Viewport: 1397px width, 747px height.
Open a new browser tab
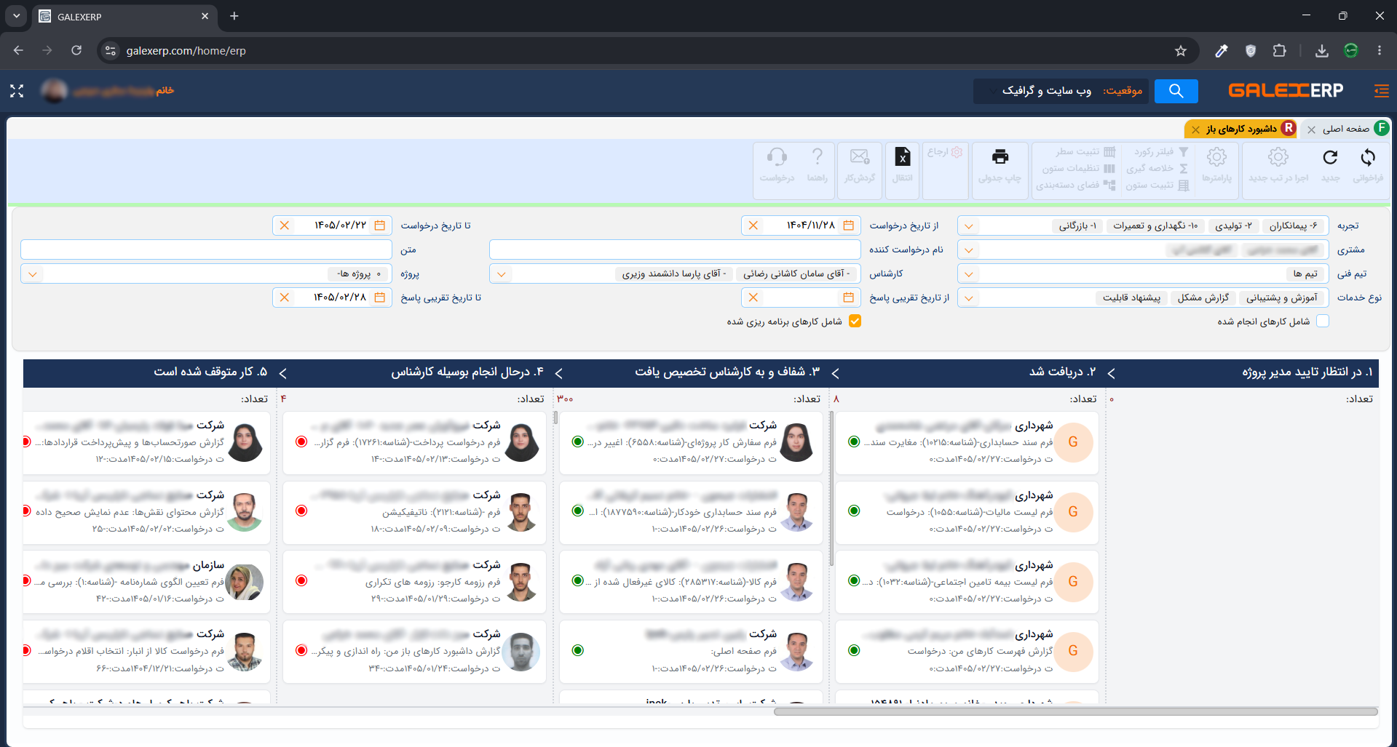pyautogui.click(x=234, y=16)
